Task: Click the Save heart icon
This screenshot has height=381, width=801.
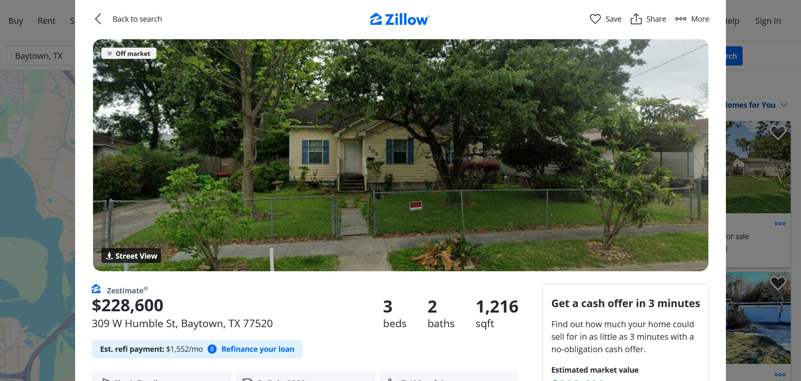Action: (595, 19)
